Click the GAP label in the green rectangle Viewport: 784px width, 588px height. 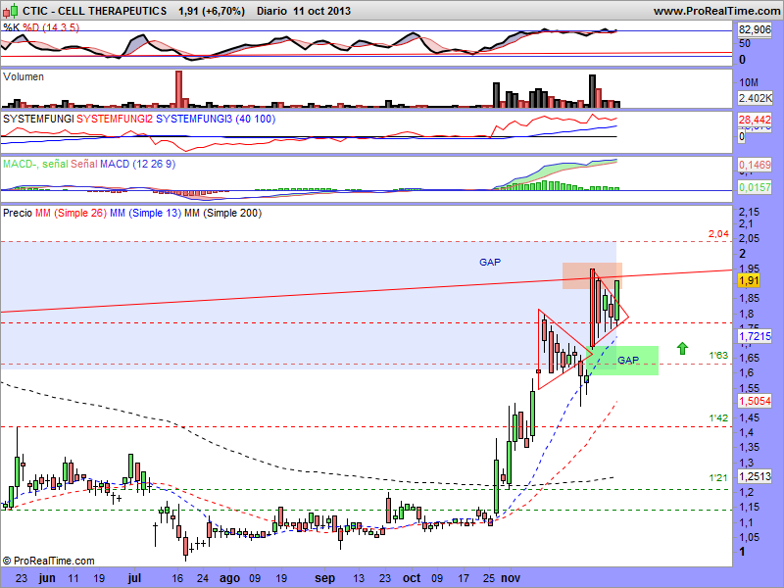[x=628, y=360]
